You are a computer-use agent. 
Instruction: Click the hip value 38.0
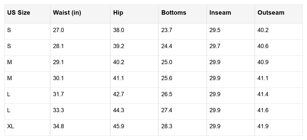(119, 30)
